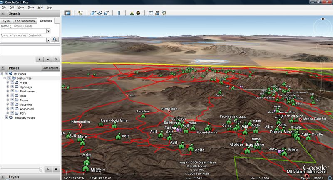Click the Rusty Gold Mine placemark icon
The image size is (333, 180).
(114, 126)
